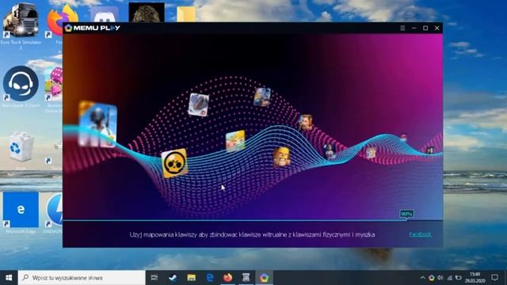Open Edge browser from the taskbar

pos(209,278)
